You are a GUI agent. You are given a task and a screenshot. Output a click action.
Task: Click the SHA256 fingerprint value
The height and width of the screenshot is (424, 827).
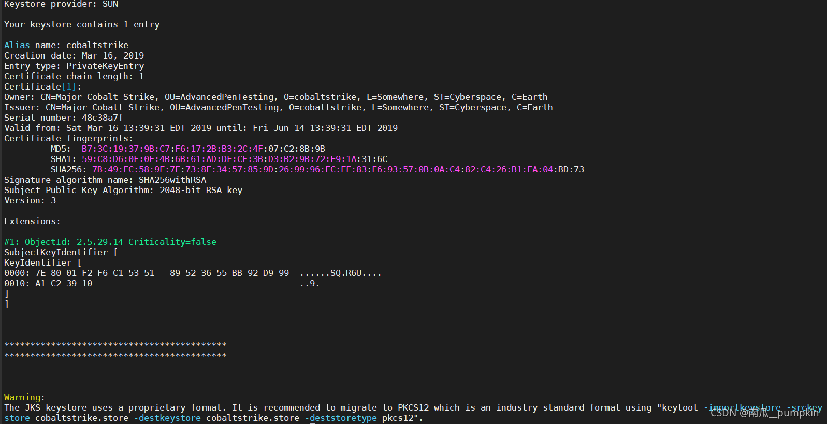tap(338, 170)
